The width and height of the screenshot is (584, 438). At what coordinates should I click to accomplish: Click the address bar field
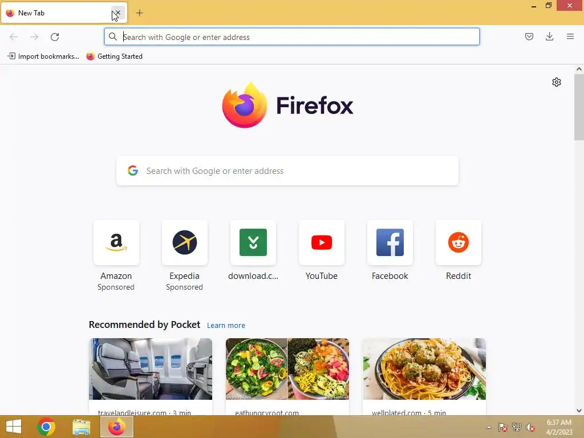pyautogui.click(x=292, y=37)
